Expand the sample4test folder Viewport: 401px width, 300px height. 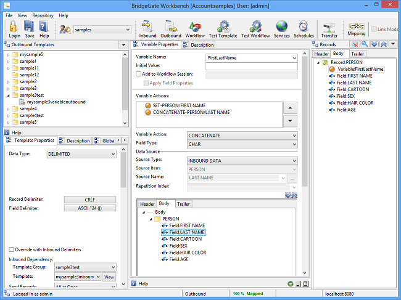(8, 116)
